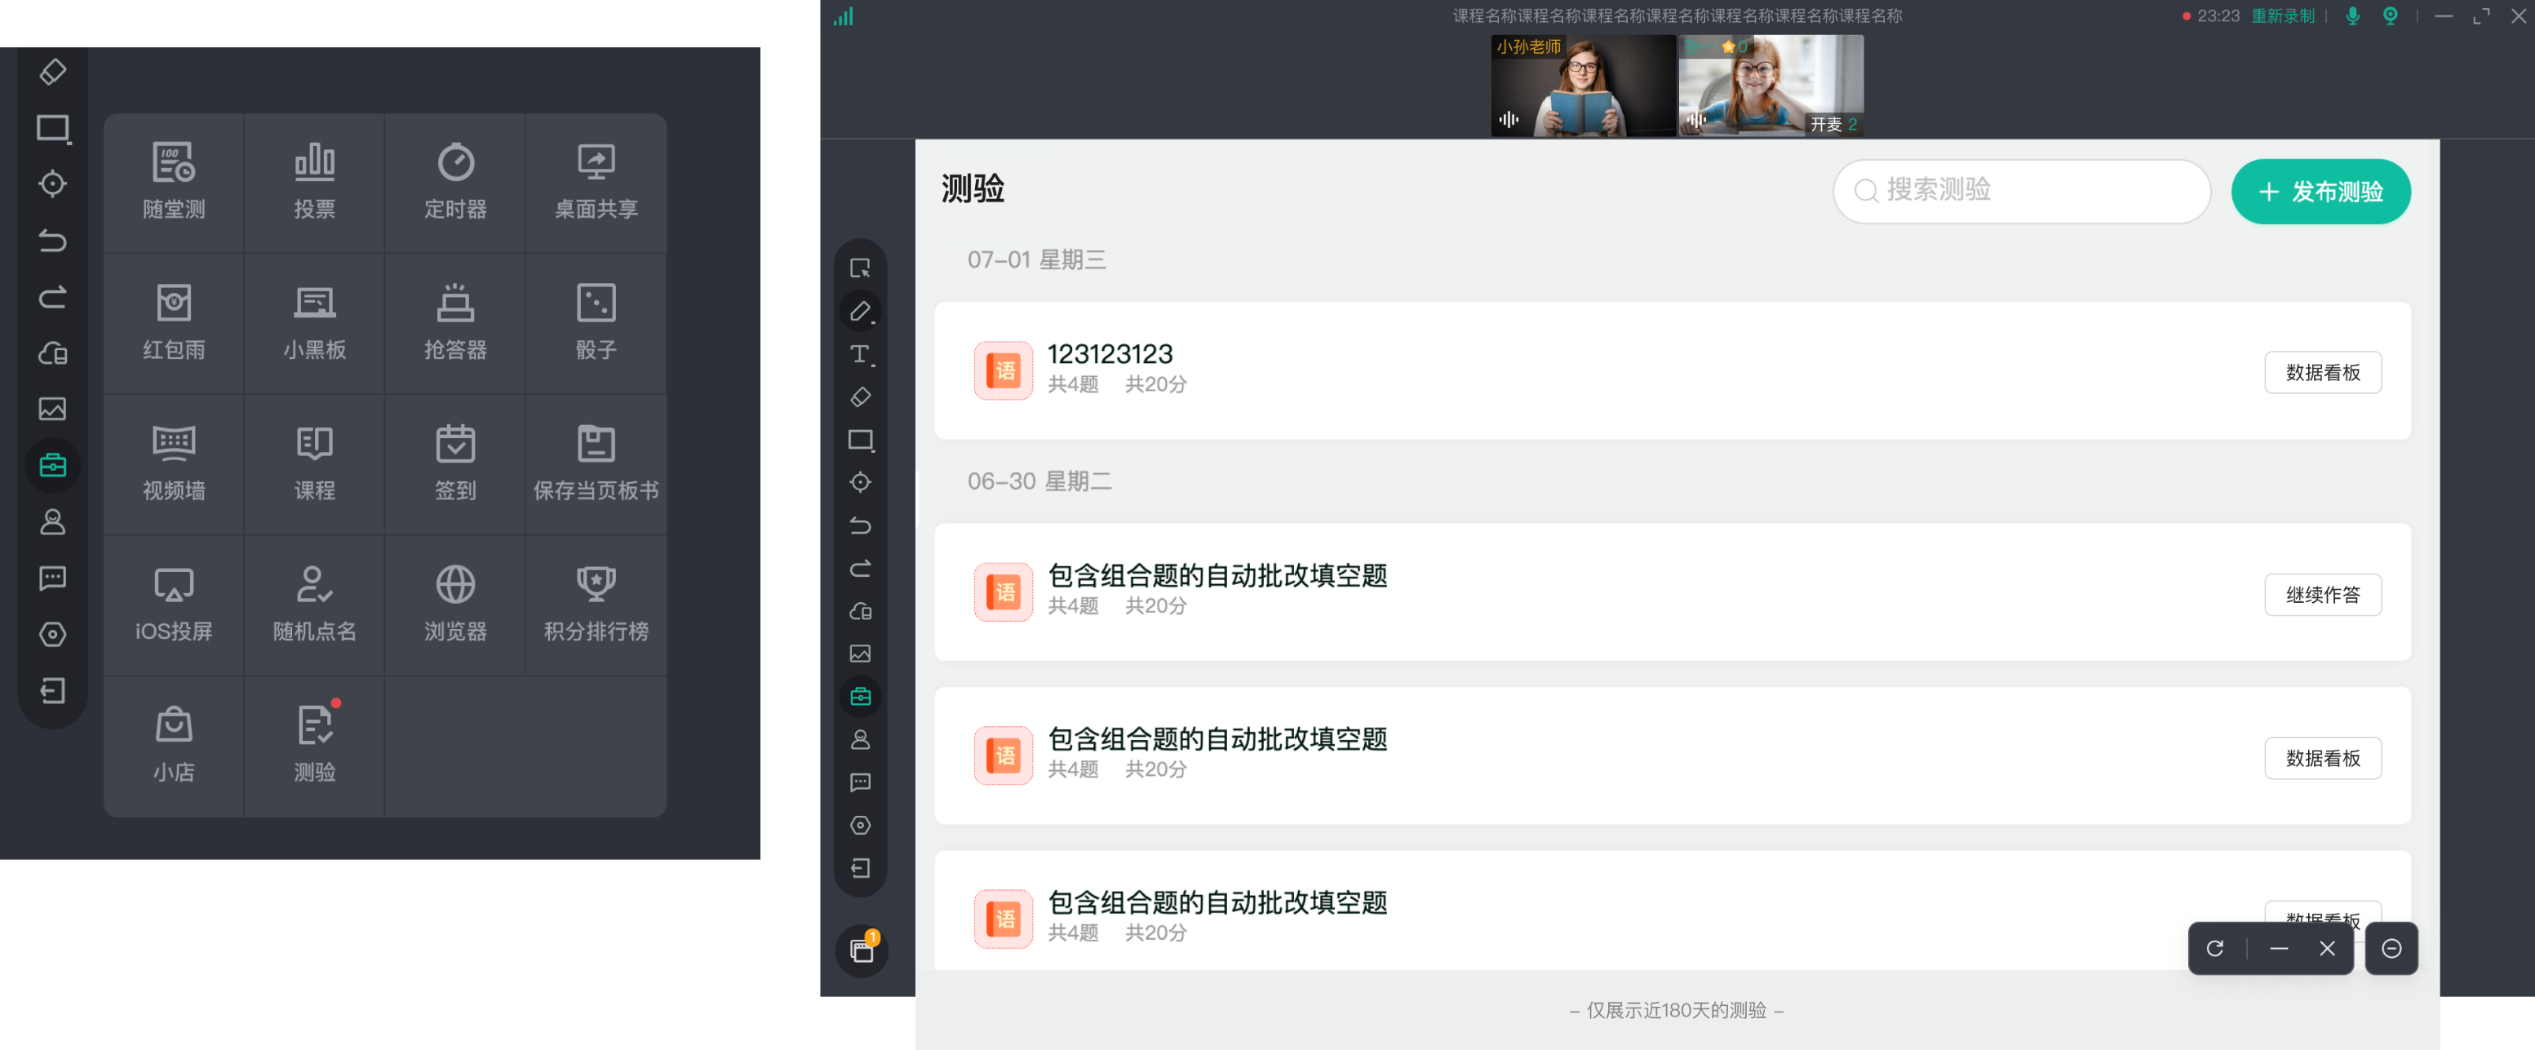
Task: Launch the 红包雨 tool
Action: 173,324
